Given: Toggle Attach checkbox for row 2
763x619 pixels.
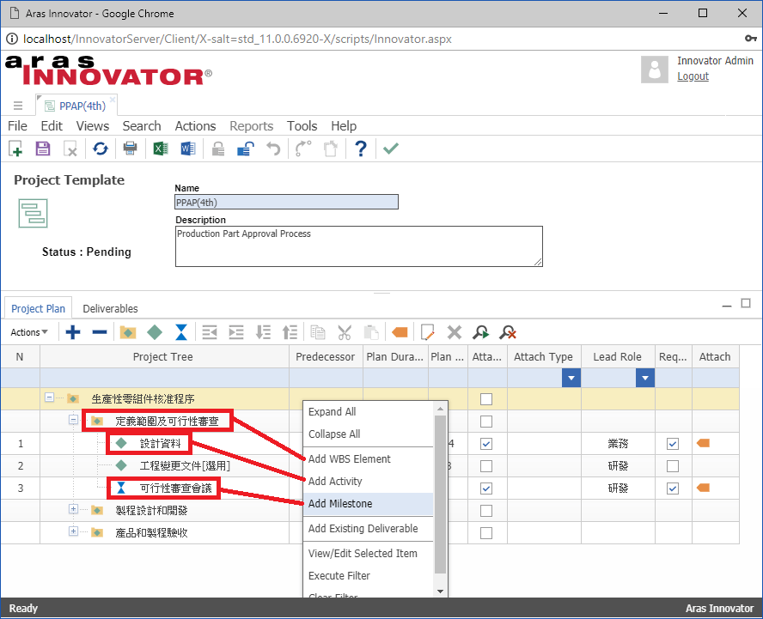Looking at the screenshot, I should click(x=486, y=466).
